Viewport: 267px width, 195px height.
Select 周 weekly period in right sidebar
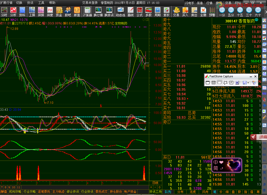coord(264,172)
